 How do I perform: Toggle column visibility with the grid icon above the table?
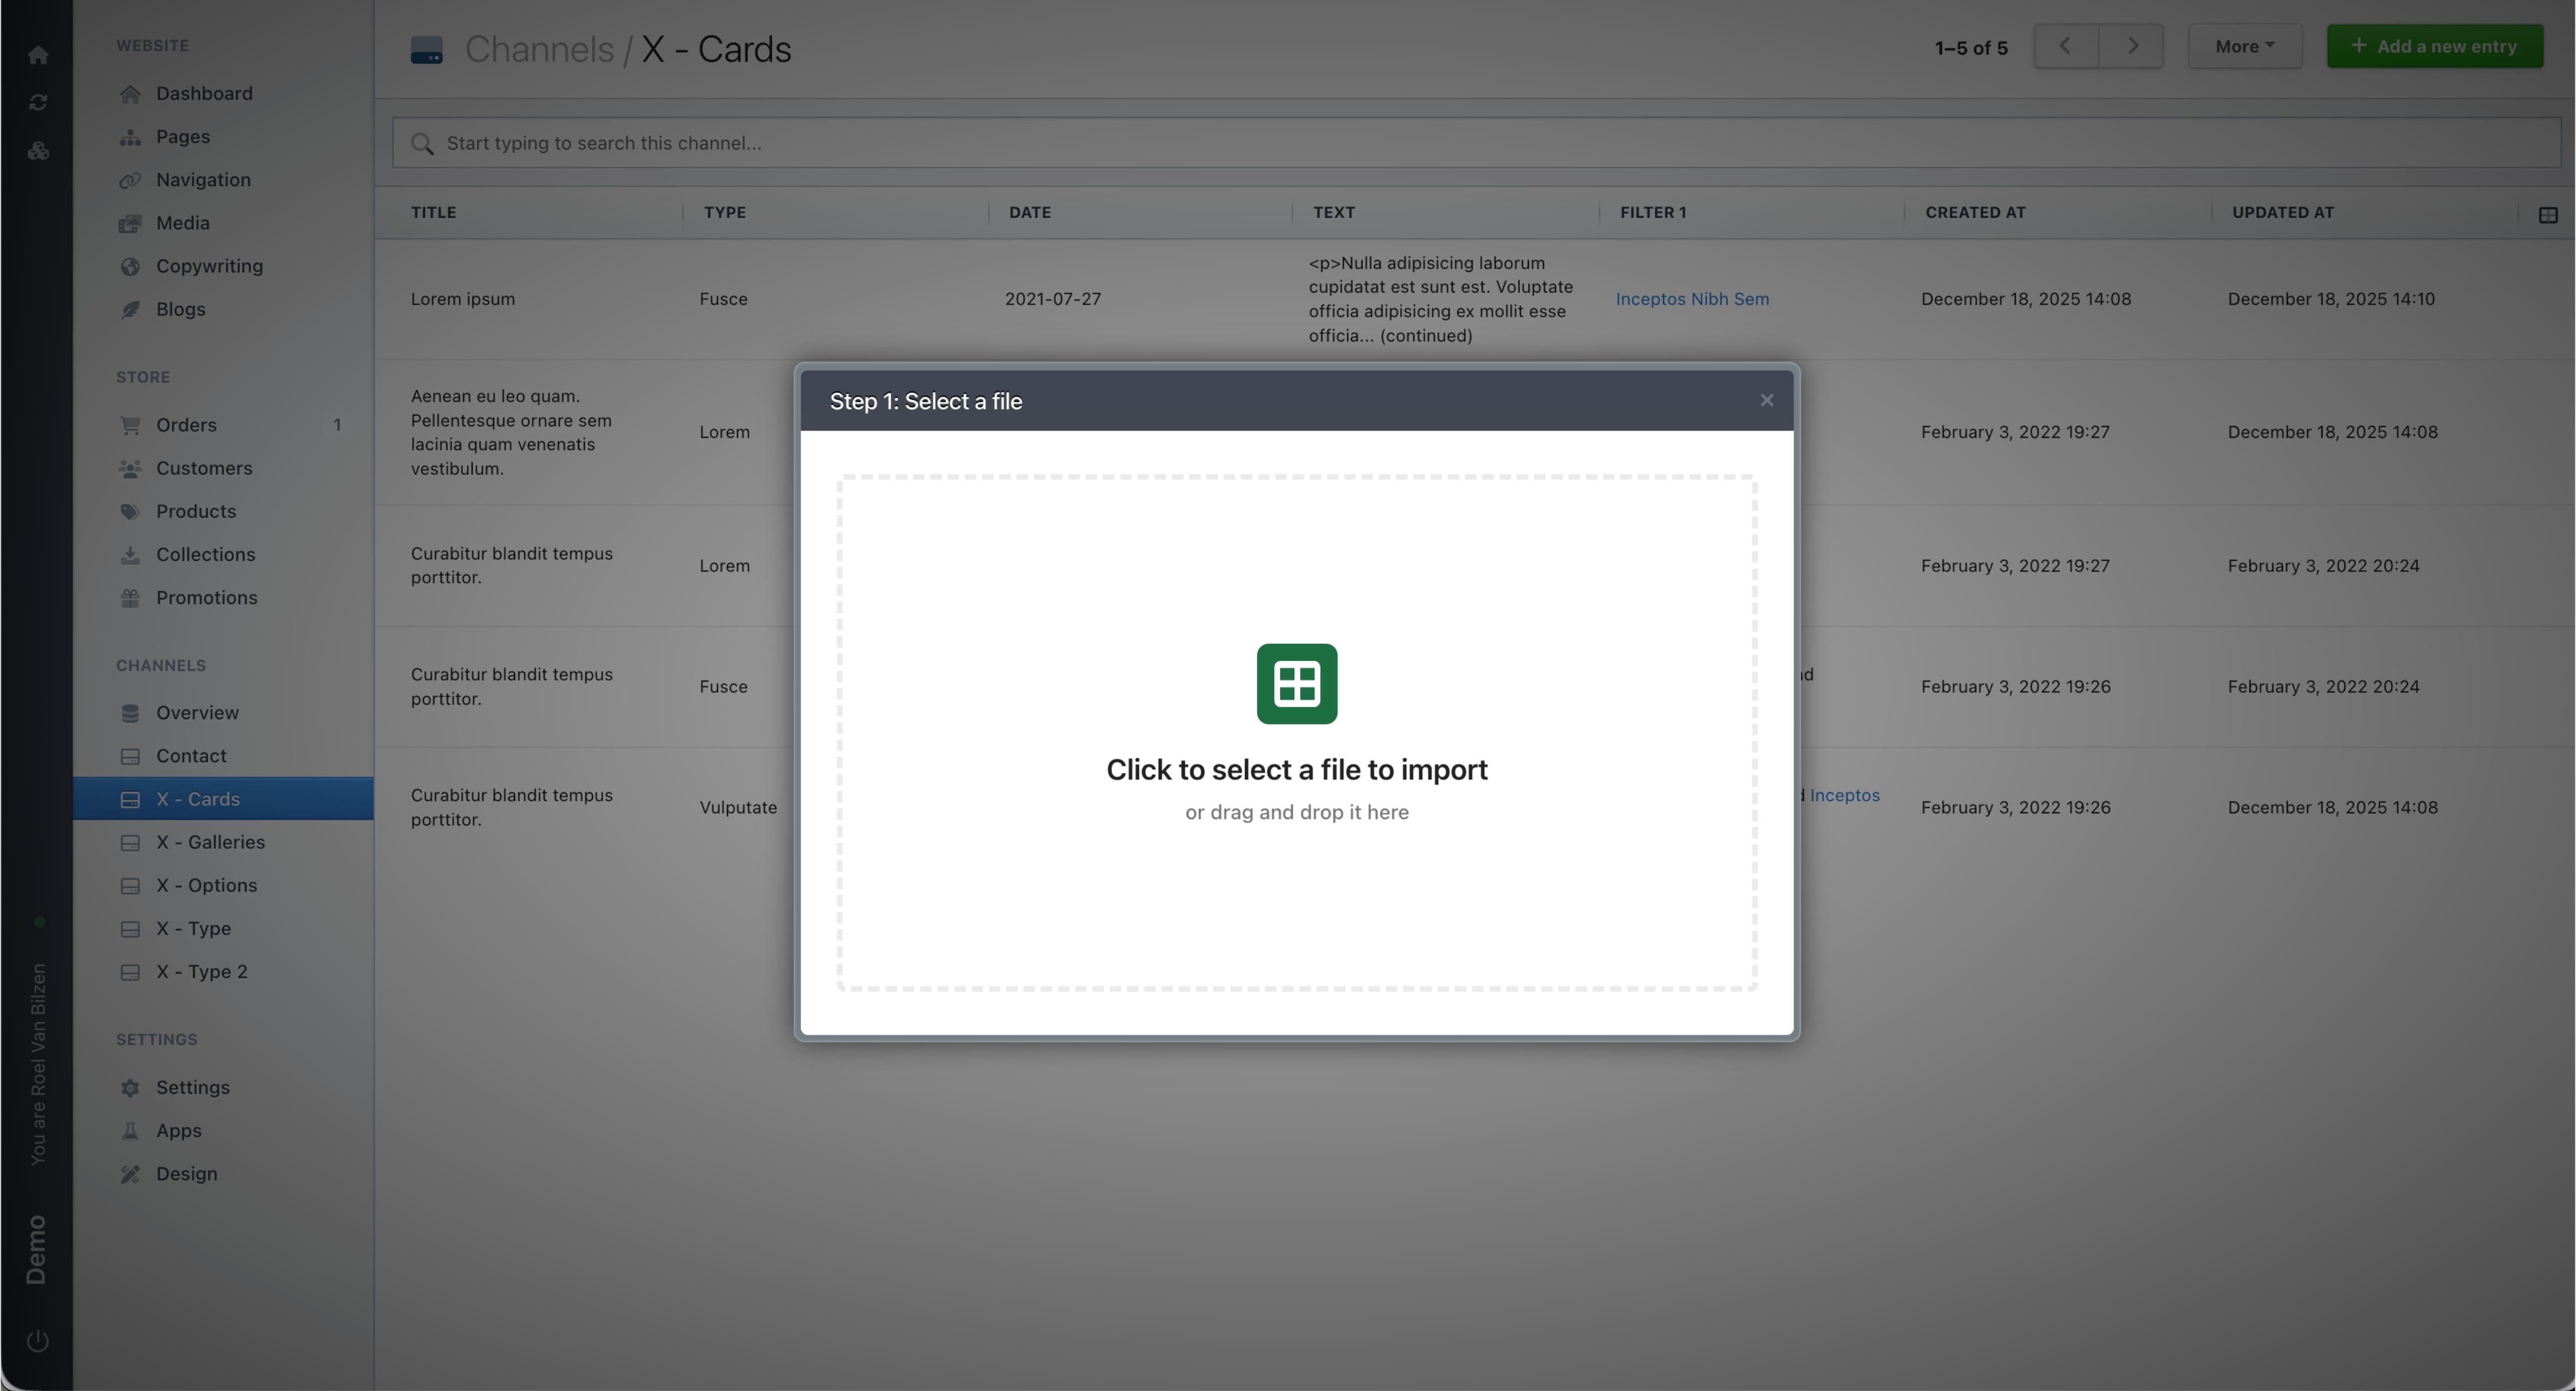tap(2548, 214)
